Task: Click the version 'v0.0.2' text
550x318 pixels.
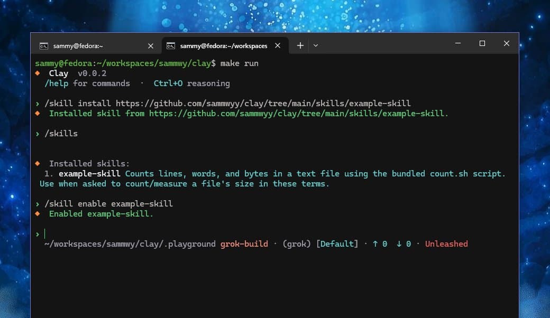Action: point(92,73)
